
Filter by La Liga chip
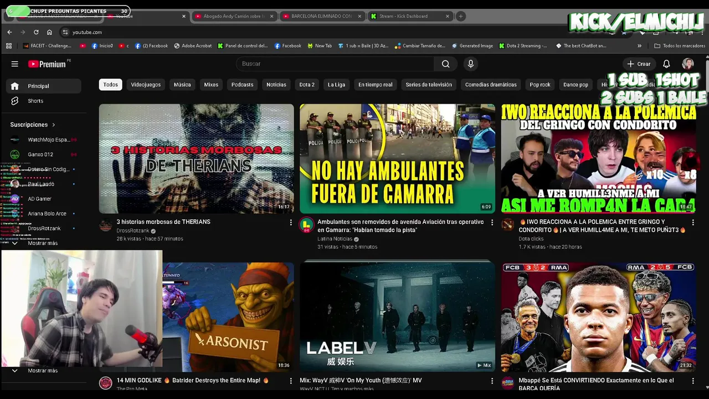click(x=336, y=85)
